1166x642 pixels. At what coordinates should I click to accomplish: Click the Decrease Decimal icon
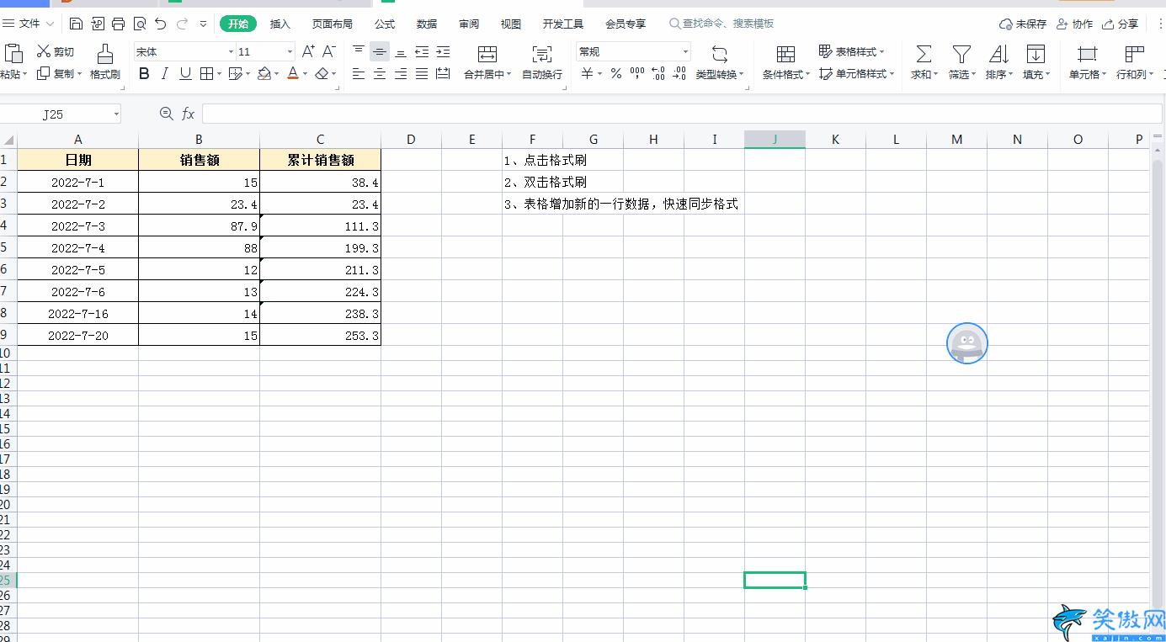tap(679, 74)
